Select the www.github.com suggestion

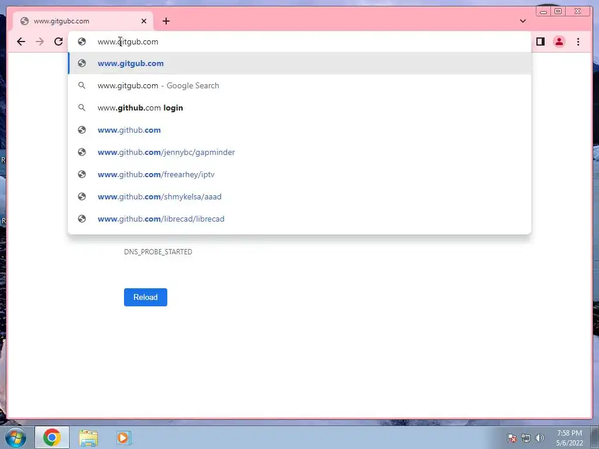click(299, 130)
